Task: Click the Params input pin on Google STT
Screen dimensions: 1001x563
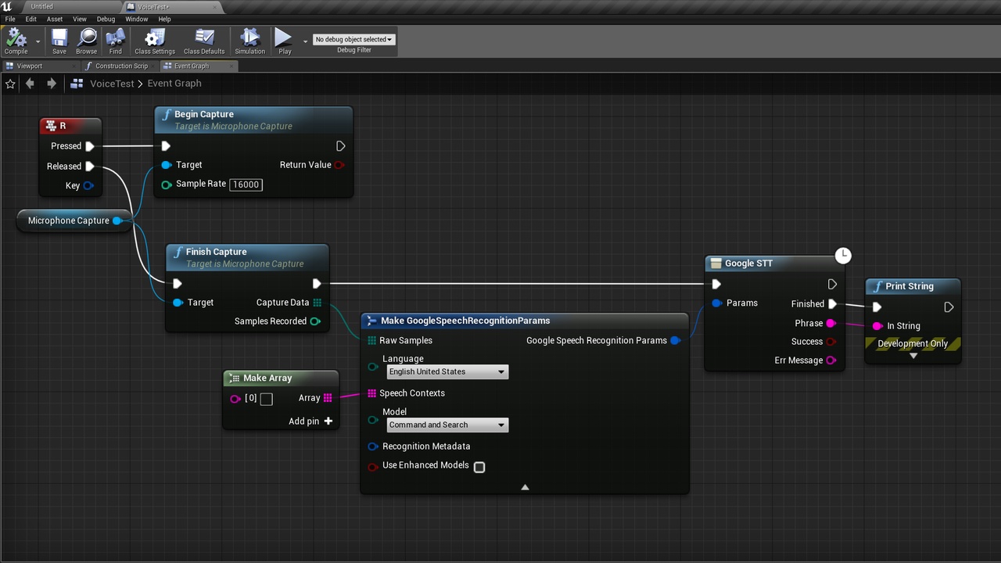Action: 716,303
